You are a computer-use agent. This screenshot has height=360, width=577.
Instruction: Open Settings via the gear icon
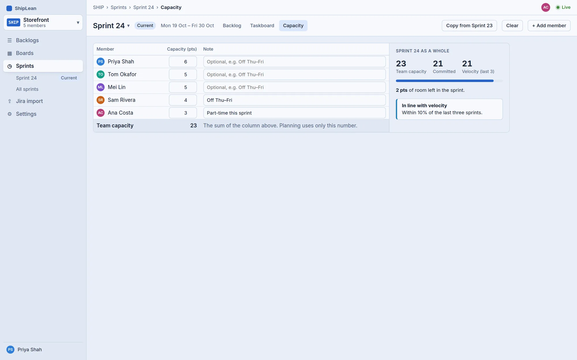pyautogui.click(x=10, y=114)
